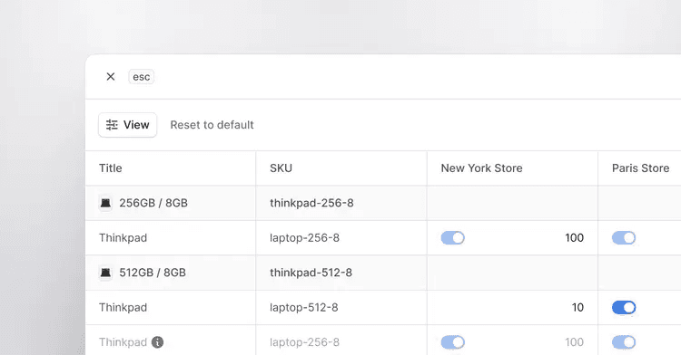This screenshot has width=681, height=355.
Task: Toggle Paris Store switch in faded bottom row
Action: pyautogui.click(x=624, y=342)
